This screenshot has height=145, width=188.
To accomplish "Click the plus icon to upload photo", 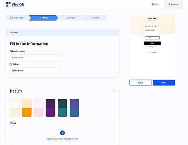I will (63, 133).
